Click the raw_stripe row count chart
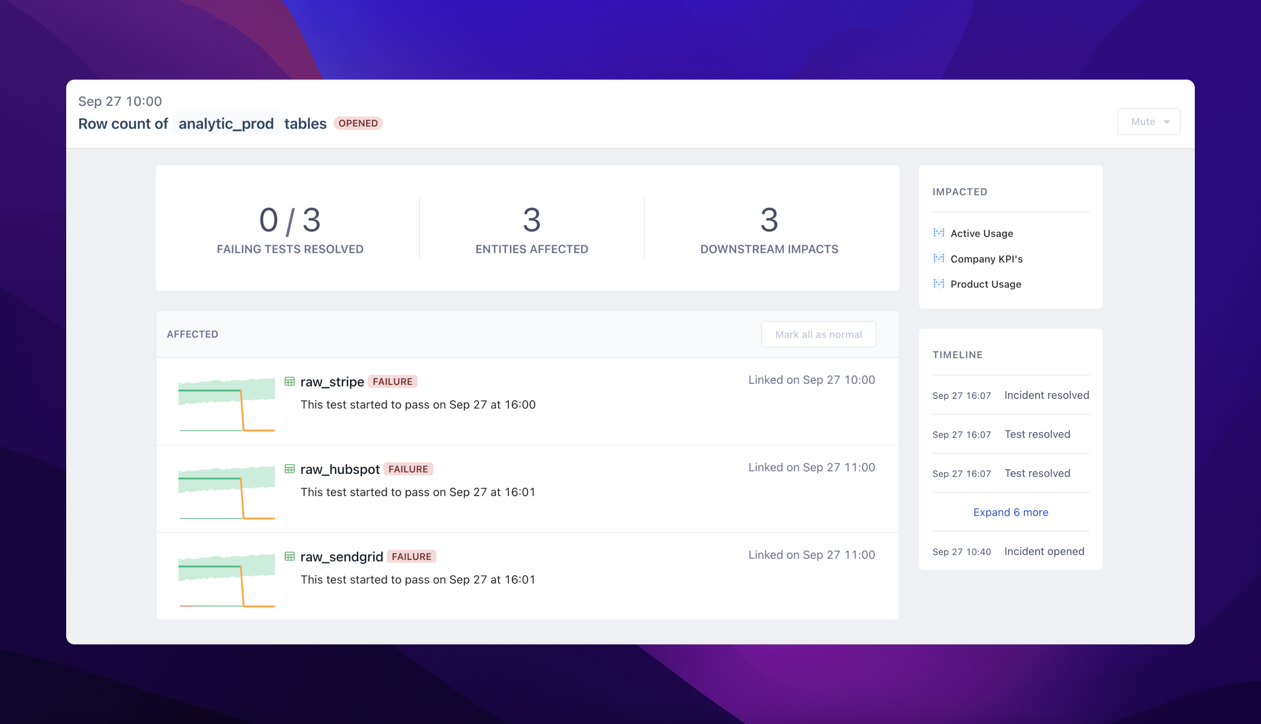Image resolution: width=1261 pixels, height=724 pixels. tap(227, 404)
